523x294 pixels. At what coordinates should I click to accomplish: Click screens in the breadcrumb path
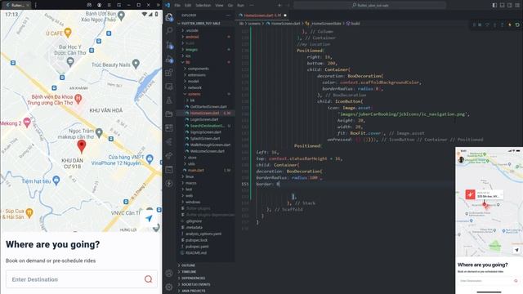coord(254,24)
